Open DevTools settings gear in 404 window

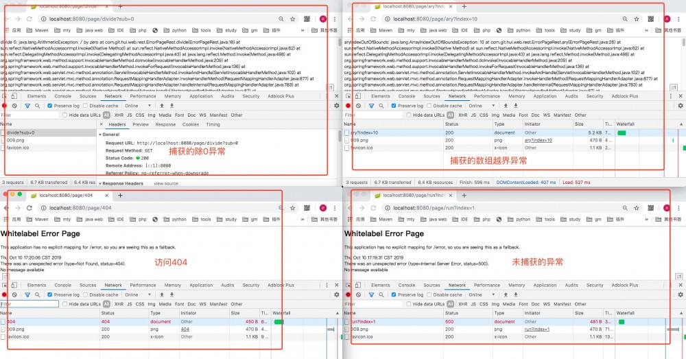point(336,294)
